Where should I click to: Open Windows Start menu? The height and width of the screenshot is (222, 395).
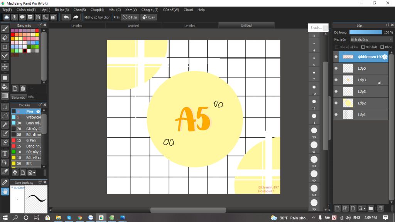5,217
